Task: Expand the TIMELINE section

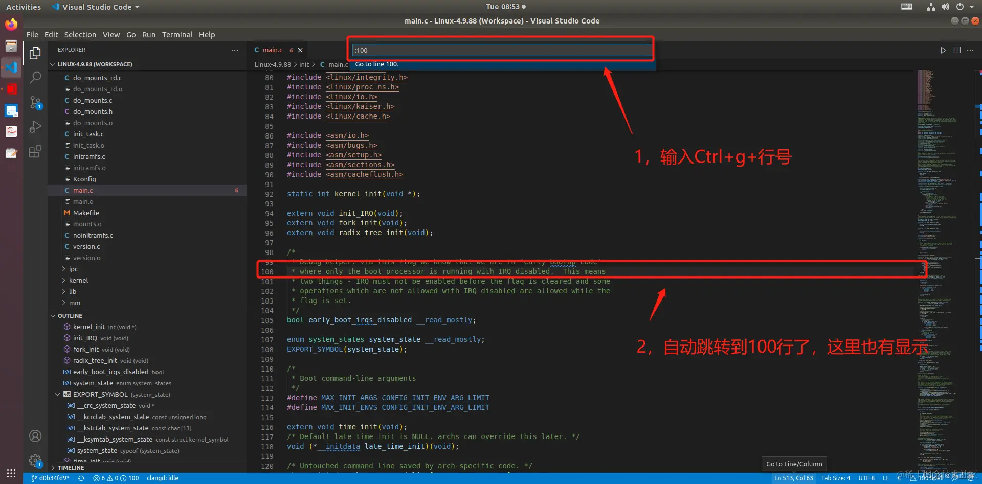Action: coord(71,468)
